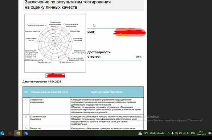Click 'Инициативность' label on radar chart
This screenshot has height=140, width=212.
(32, 31)
